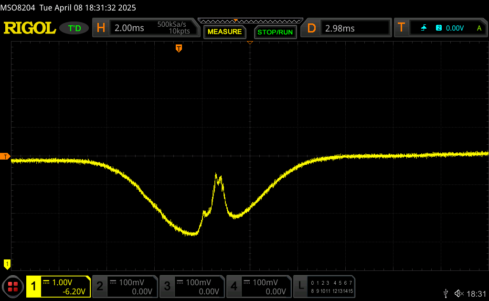Image resolution: width=489 pixels, height=301 pixels.
Task: Click the date and time header text
Action: point(88,8)
